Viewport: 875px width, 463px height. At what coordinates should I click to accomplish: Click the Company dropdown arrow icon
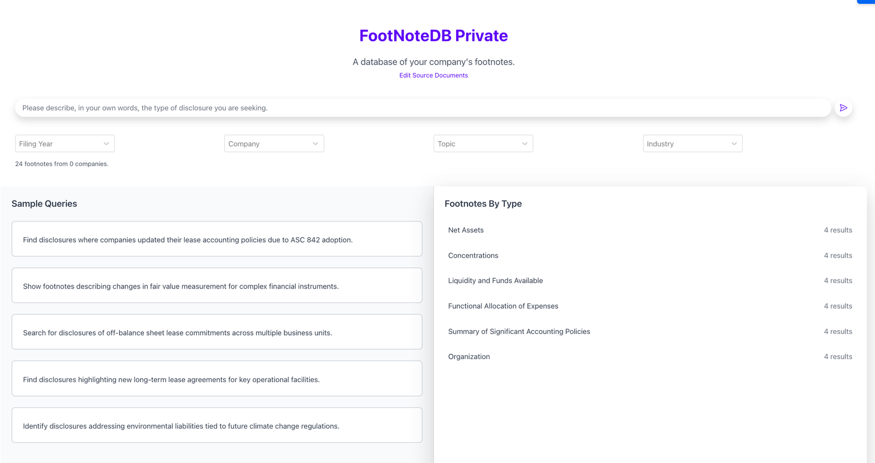pos(315,143)
